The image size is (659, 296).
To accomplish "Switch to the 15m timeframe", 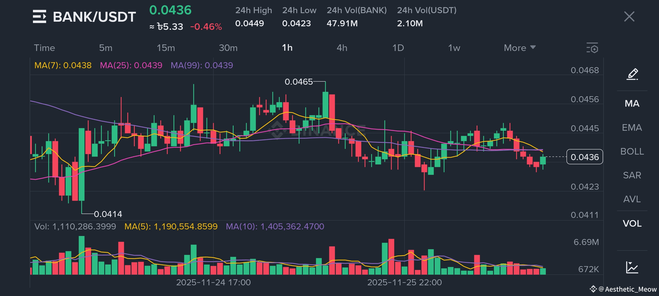I will pos(166,48).
